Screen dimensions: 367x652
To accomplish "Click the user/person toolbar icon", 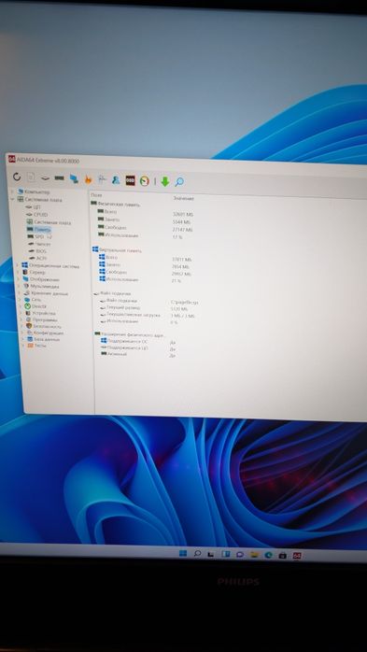I will coord(116,180).
